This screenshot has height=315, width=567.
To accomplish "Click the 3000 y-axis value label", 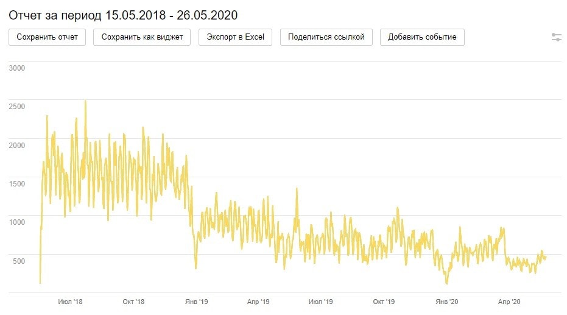I will pos(17,68).
